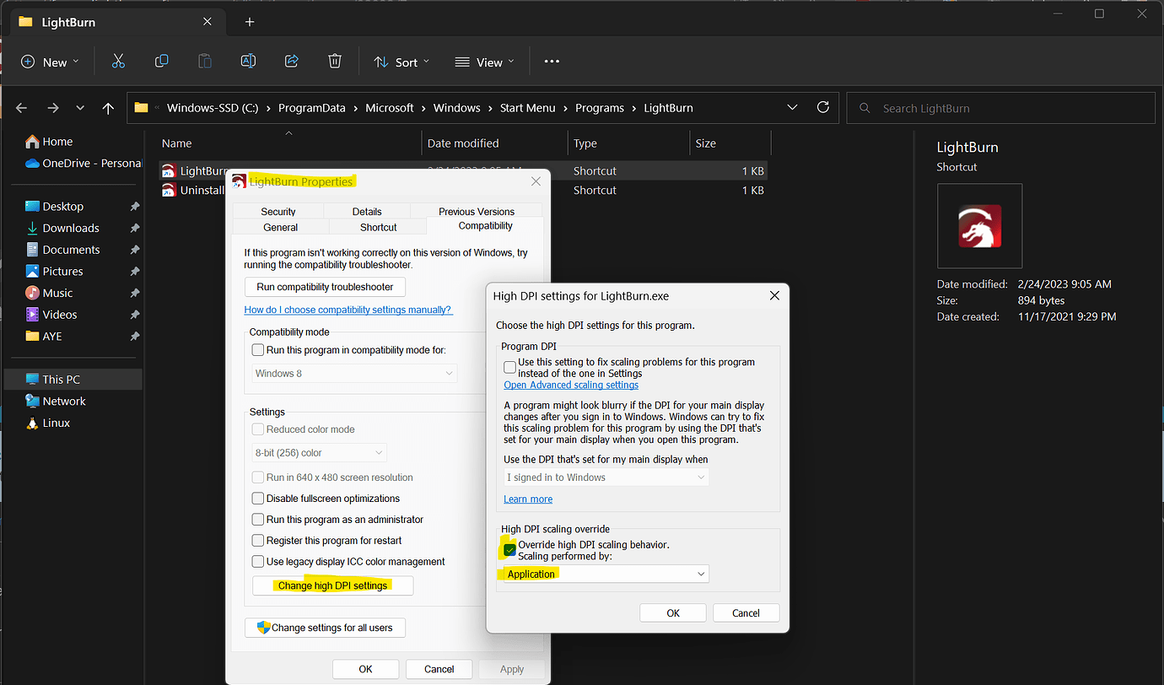Screen dimensions: 1164x685
Task: Click the Share icon in Explorer toolbar
Action: 292,61
